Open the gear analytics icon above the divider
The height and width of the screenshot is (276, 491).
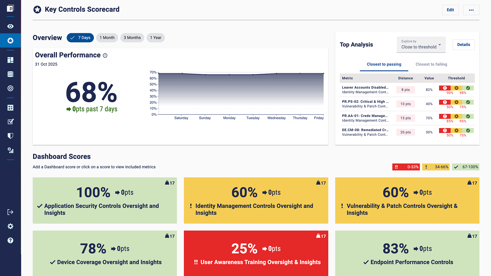coord(10,151)
